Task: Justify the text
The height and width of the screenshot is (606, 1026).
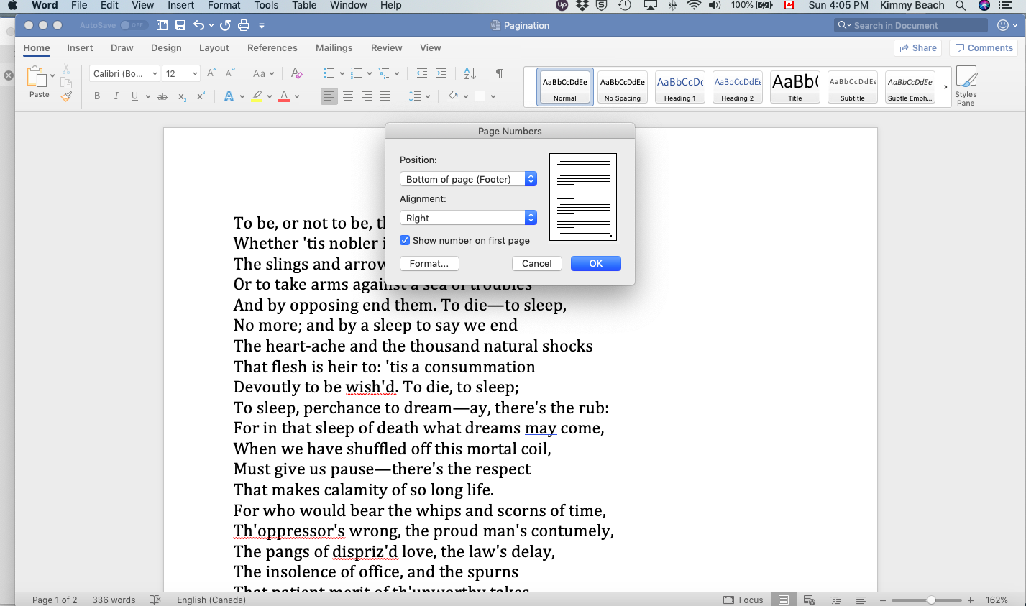Action: [x=385, y=96]
